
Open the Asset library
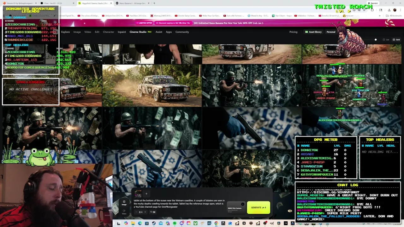[313, 32]
